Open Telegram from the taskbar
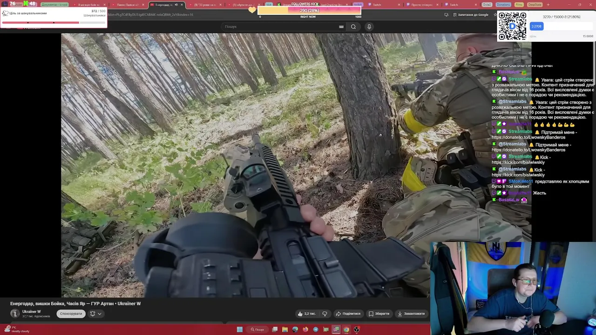 [316, 329]
